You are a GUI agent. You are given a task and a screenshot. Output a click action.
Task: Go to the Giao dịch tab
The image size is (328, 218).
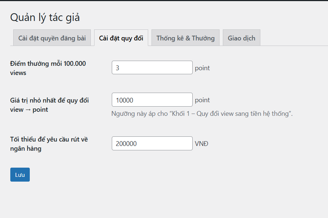(x=241, y=38)
